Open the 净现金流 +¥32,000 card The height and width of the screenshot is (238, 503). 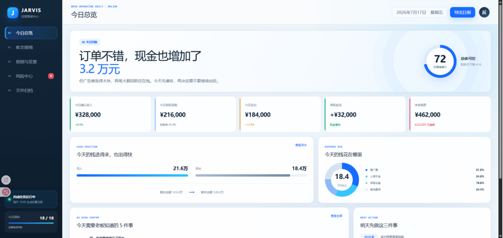(x=365, y=115)
